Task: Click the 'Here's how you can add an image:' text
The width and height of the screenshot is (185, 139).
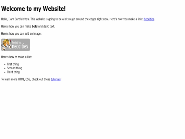Action: pos(21,34)
